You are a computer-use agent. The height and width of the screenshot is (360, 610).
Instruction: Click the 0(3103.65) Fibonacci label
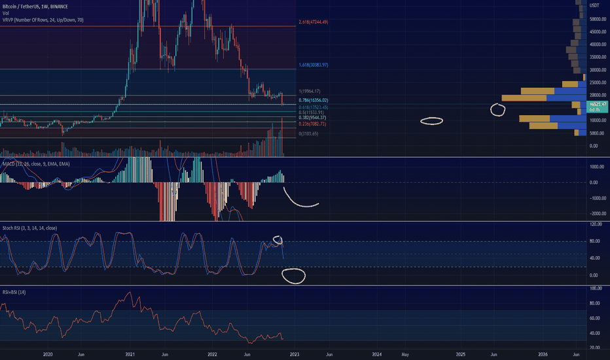[308, 134]
